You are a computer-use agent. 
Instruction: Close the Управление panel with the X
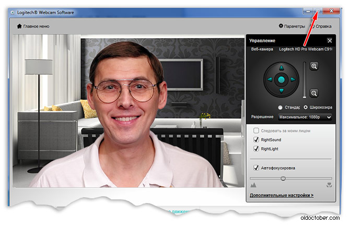pyautogui.click(x=330, y=41)
